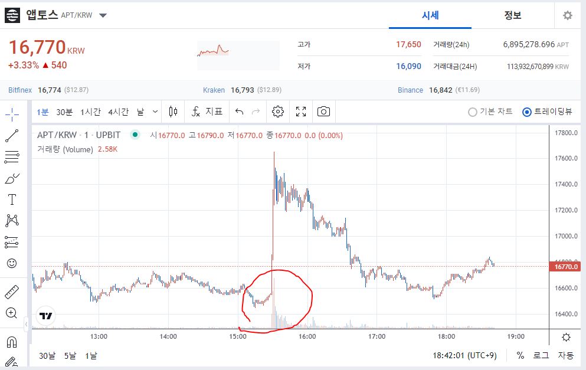Select the 30분 timeframe
Image resolution: width=586 pixels, height=370 pixels.
pos(64,111)
